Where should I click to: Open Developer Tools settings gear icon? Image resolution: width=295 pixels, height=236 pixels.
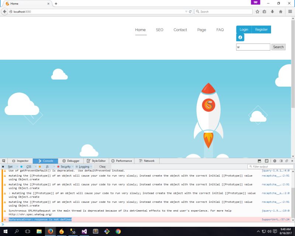point(274,161)
